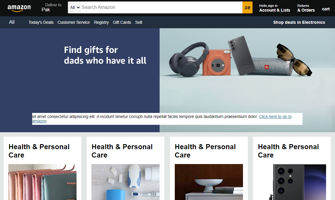Click Shop deals in Electronics
The width and height of the screenshot is (335, 200).
[299, 22]
